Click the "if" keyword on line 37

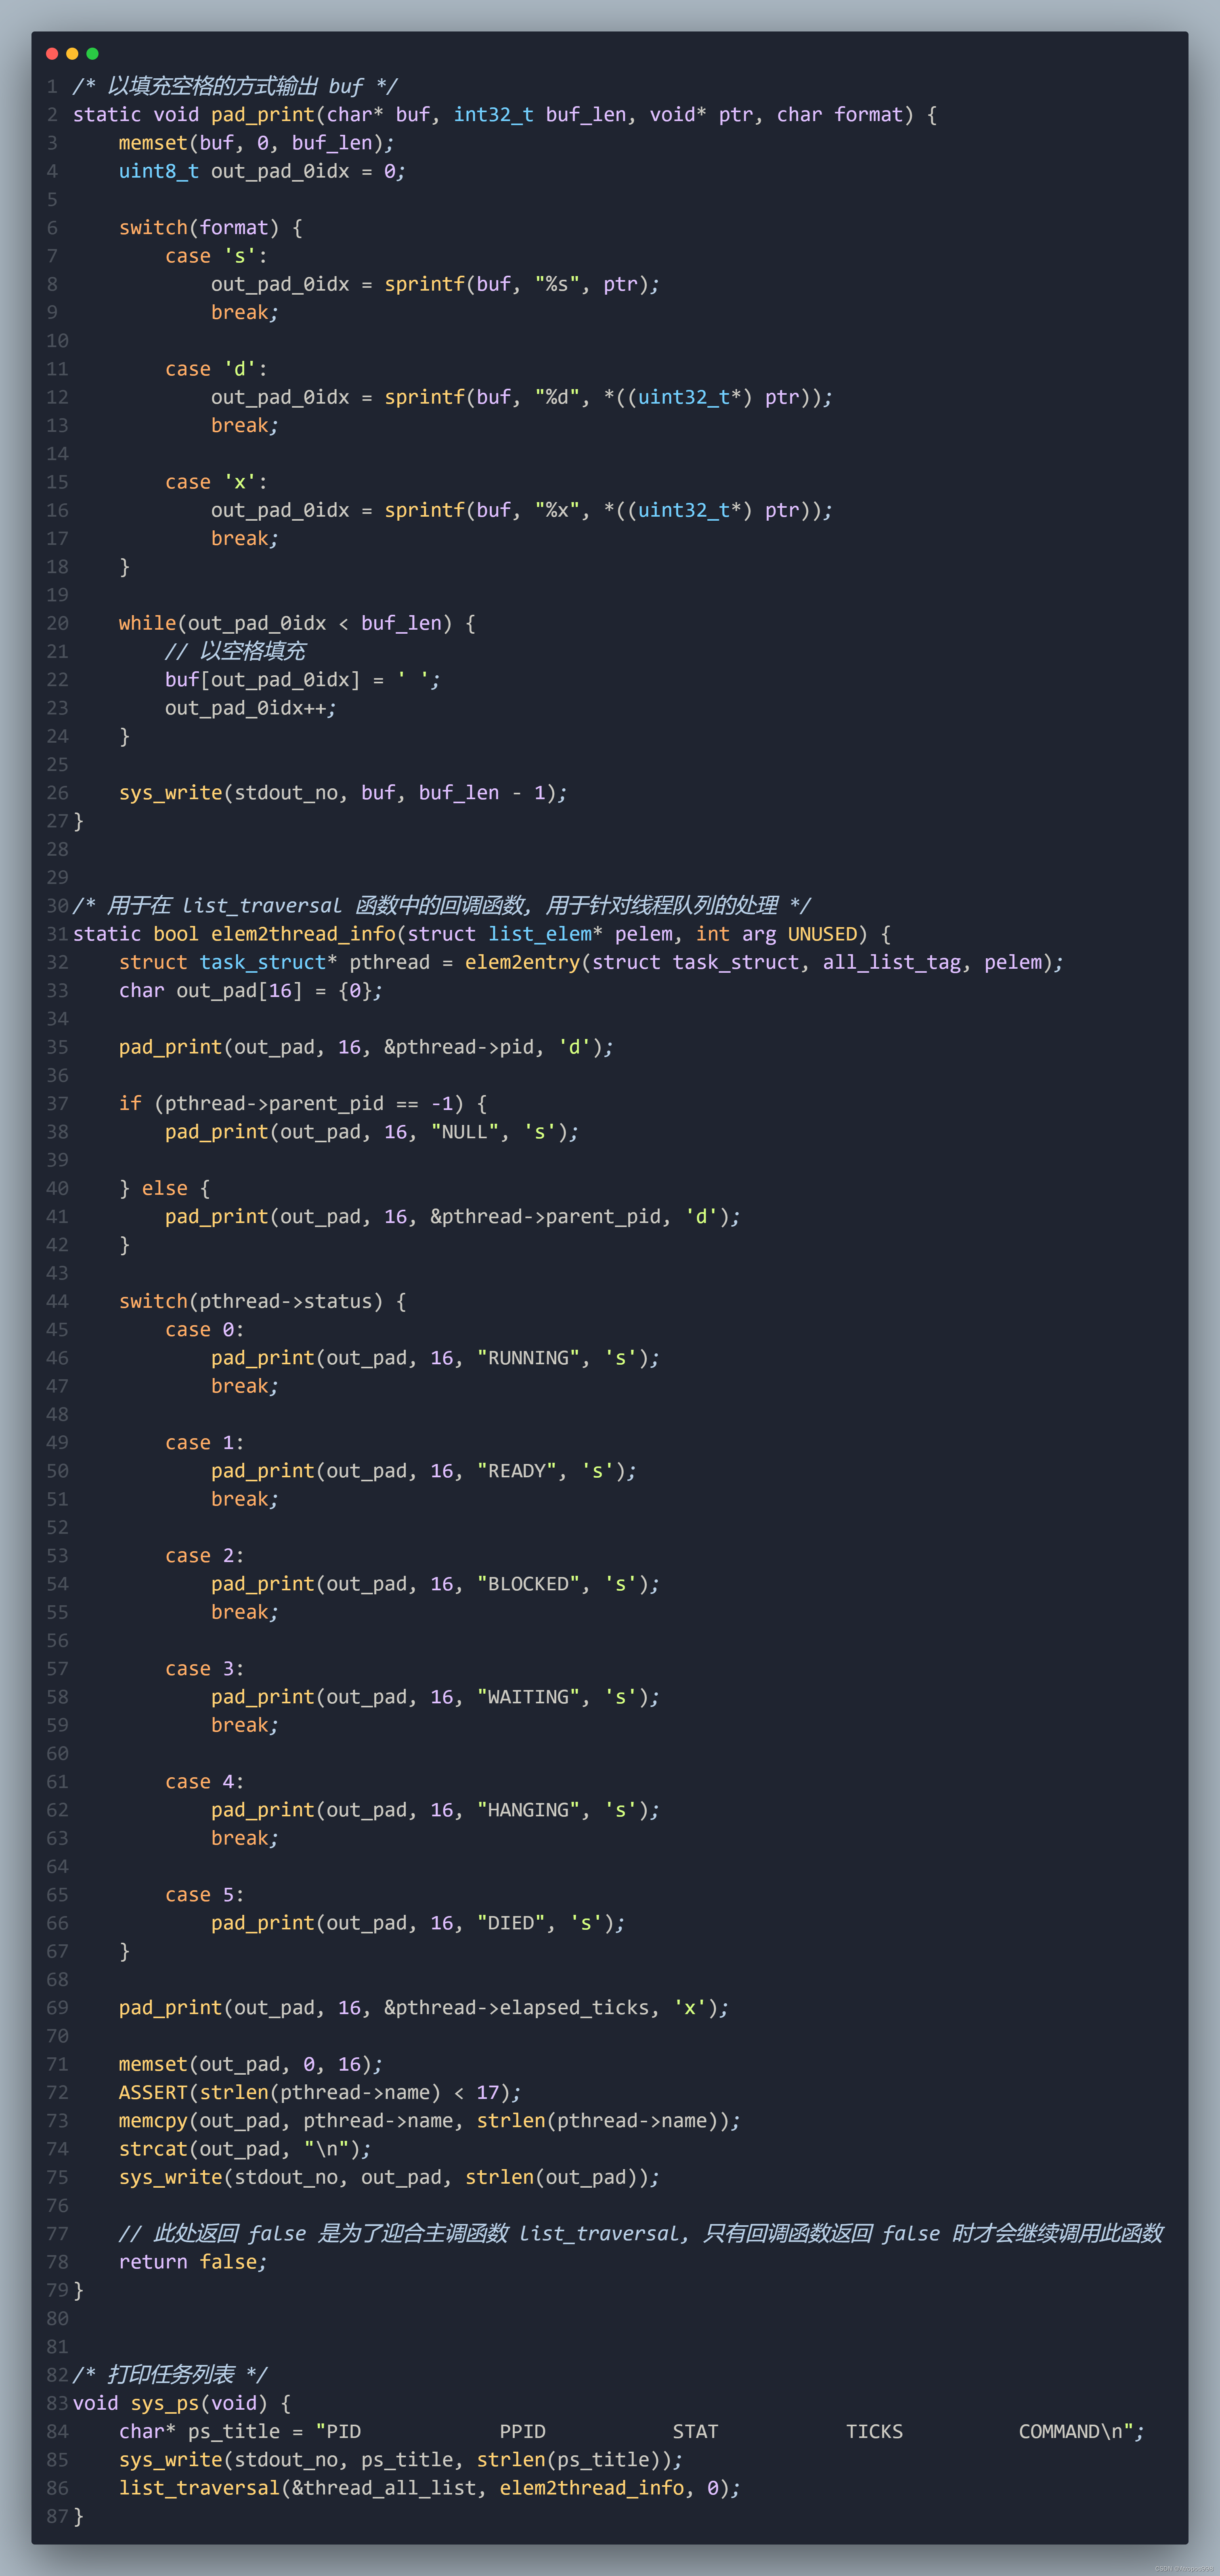tap(130, 1103)
